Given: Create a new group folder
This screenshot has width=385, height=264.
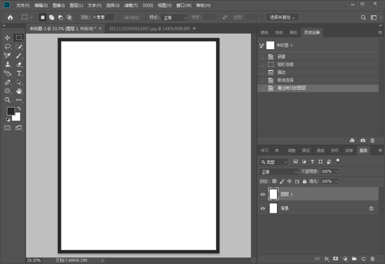Looking at the screenshot, I should [x=354, y=259].
